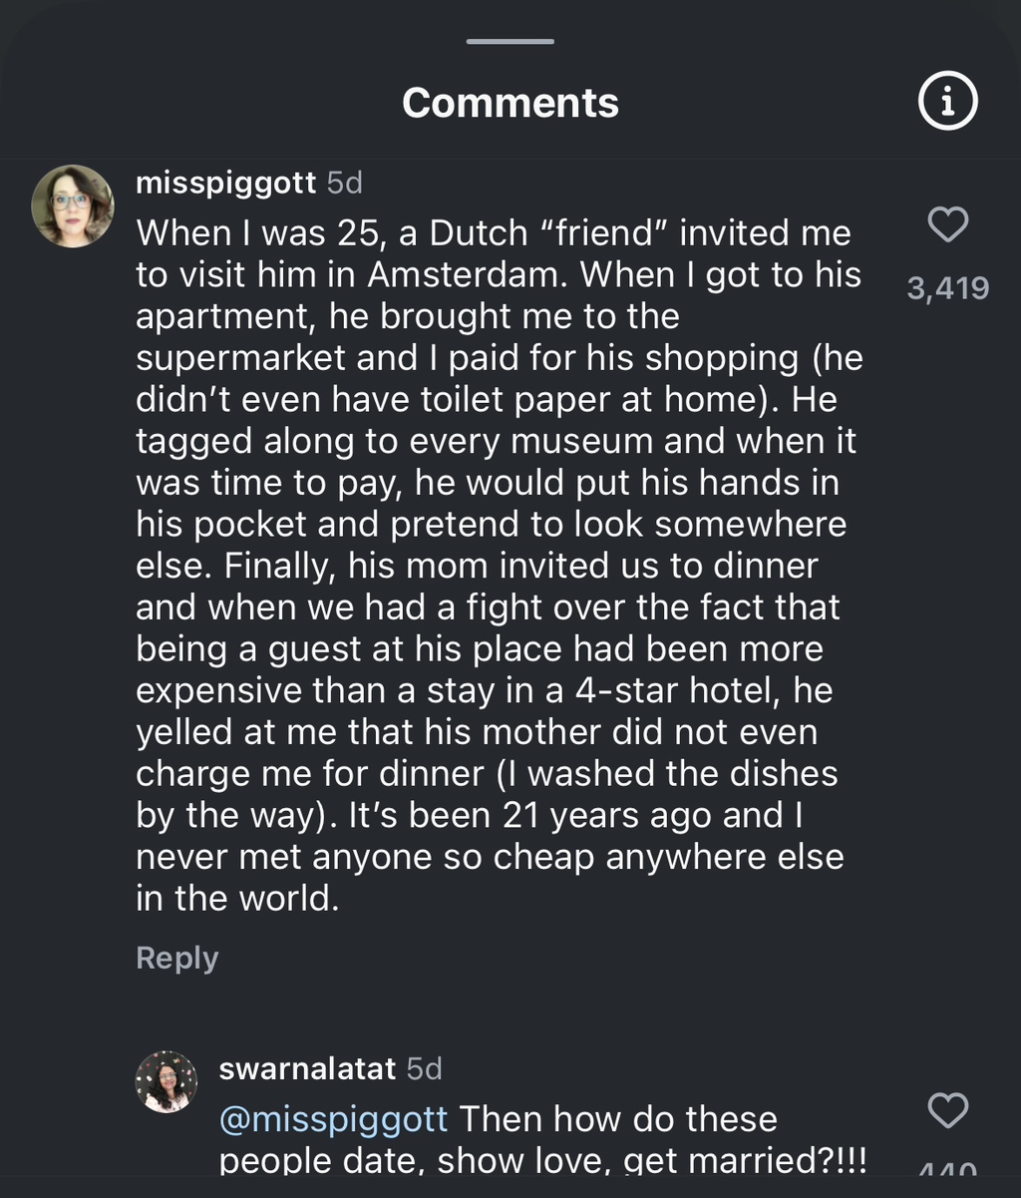
Task: Tap the closing line "in the world."
Action: pyautogui.click(x=237, y=898)
